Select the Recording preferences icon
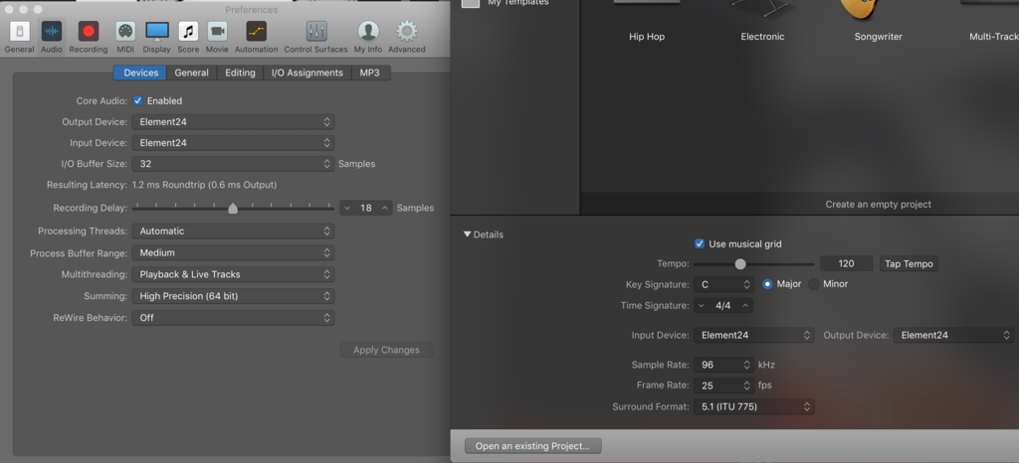Screen dimensions: 1019x463 pos(89,33)
